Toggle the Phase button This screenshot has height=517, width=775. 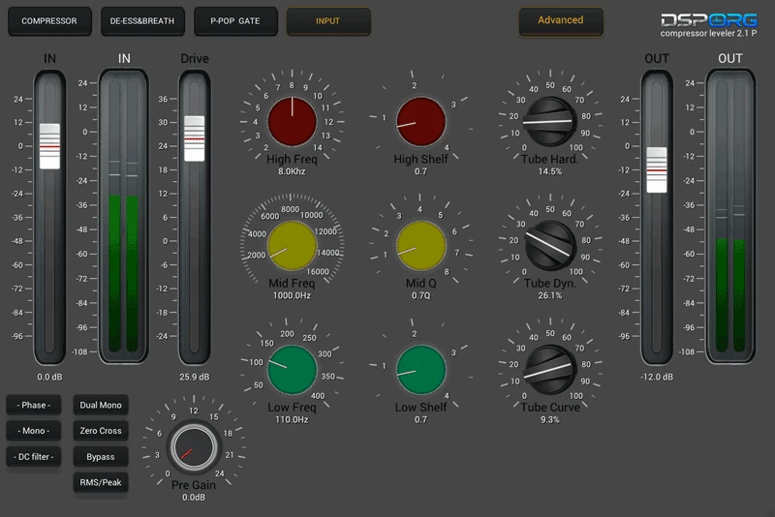34,405
